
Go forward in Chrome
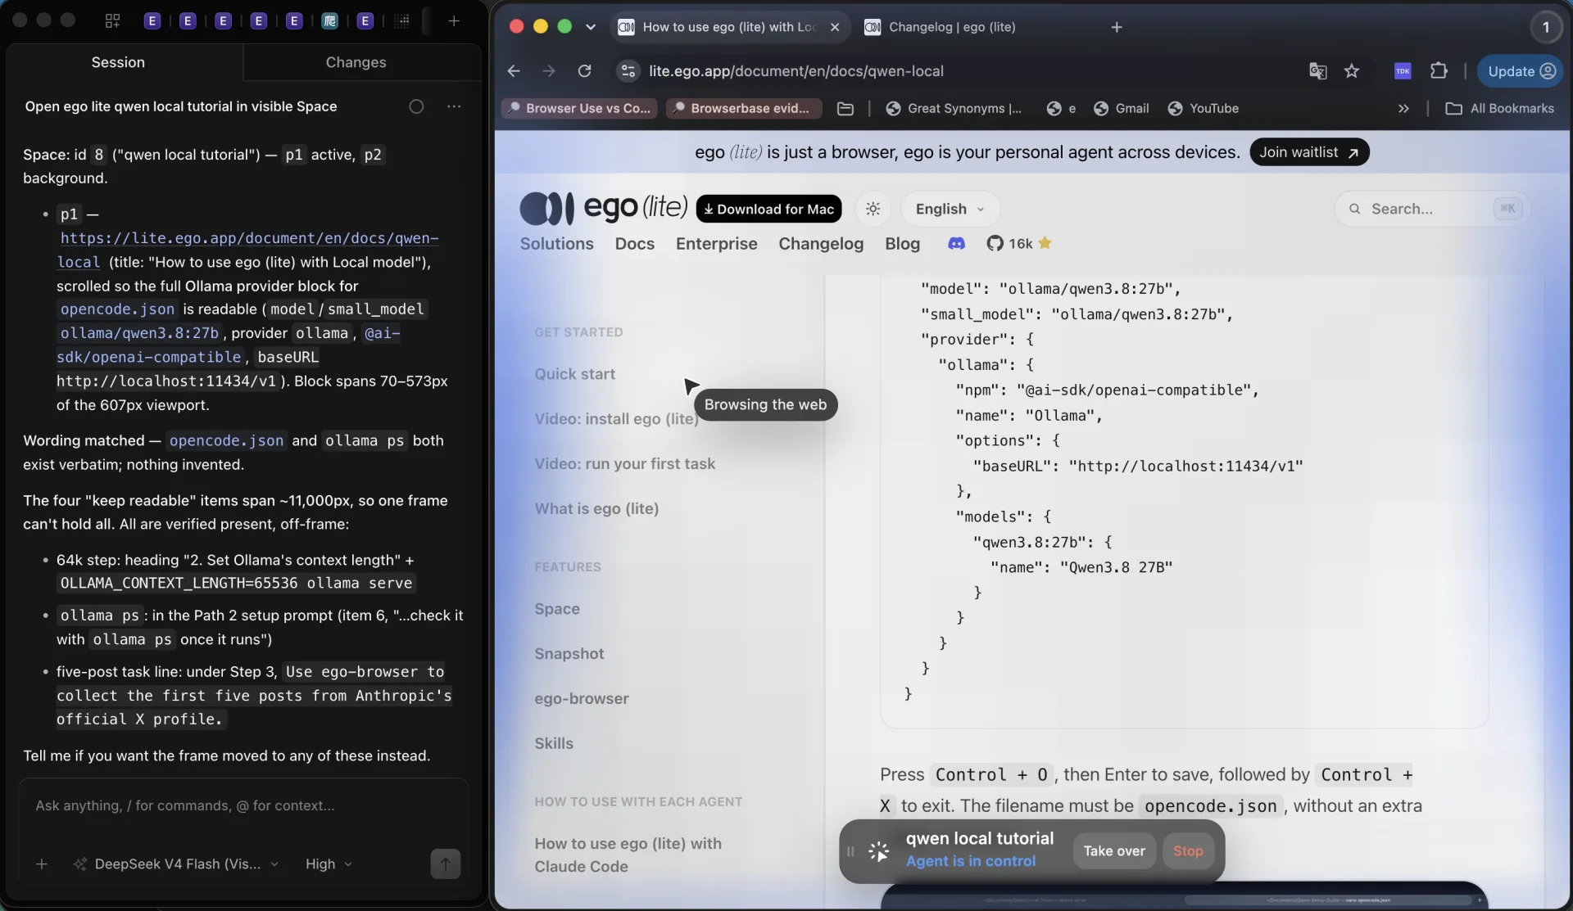(x=549, y=71)
